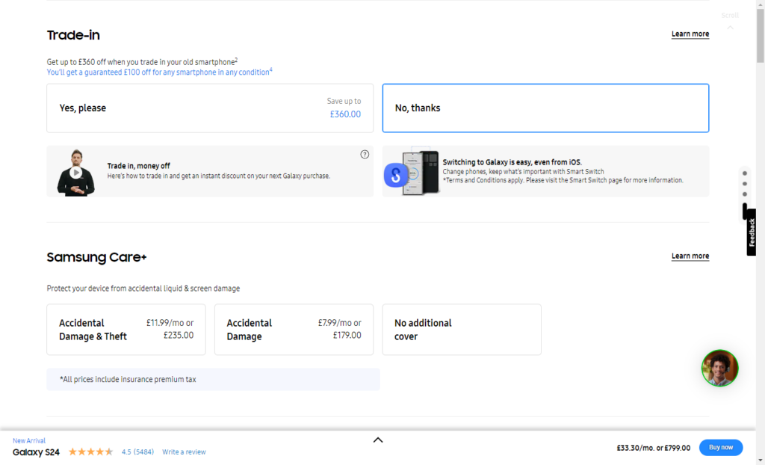Viewport: 765px width, 465px height.
Task: Click the question mark help icon
Action: click(365, 155)
